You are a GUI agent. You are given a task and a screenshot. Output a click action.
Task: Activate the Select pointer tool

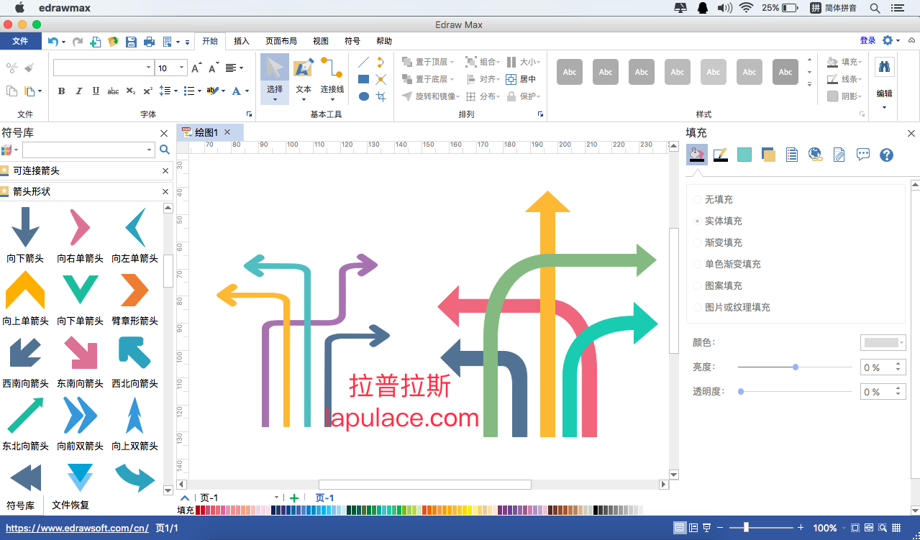275,78
